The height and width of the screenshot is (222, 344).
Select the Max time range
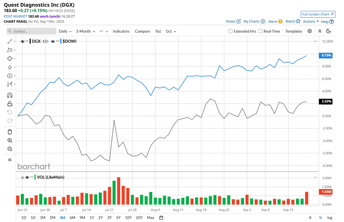click(x=150, y=217)
